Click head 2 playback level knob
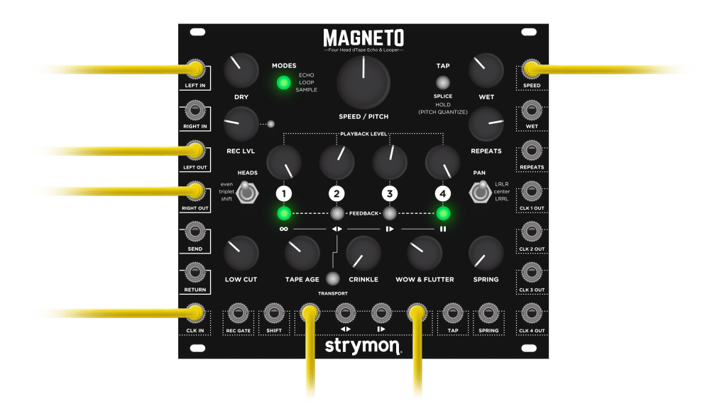The height and width of the screenshot is (408, 727). pyautogui.click(x=337, y=162)
